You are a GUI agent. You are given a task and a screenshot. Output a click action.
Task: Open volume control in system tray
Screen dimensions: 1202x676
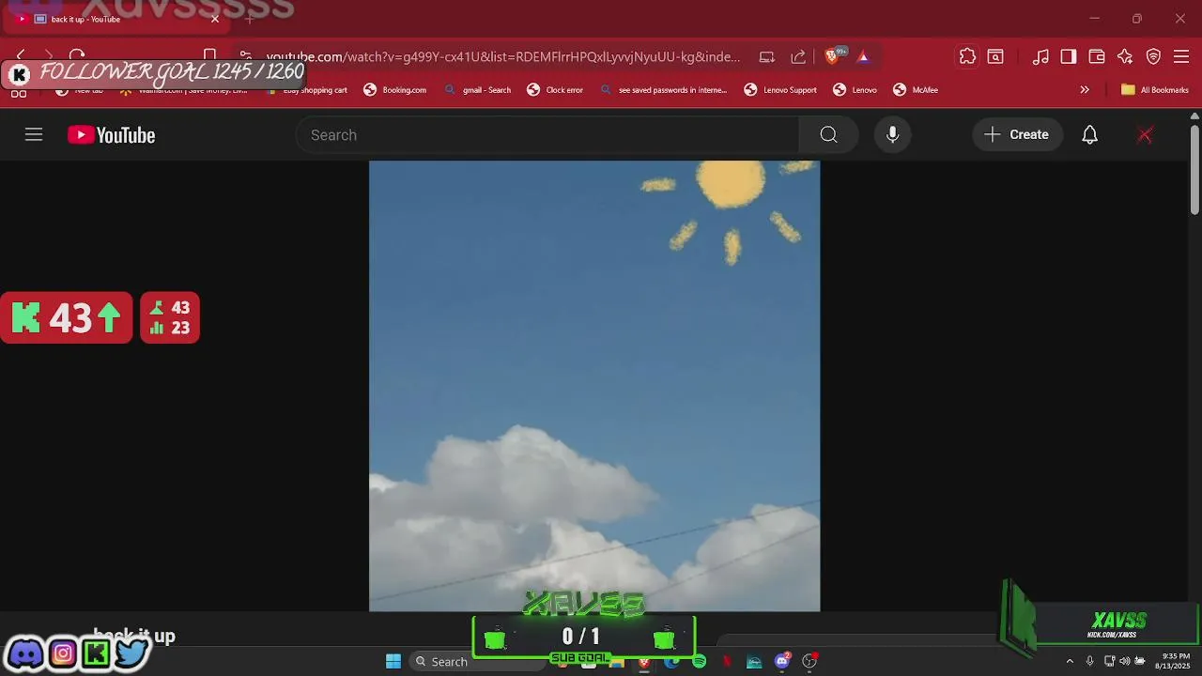click(1124, 661)
